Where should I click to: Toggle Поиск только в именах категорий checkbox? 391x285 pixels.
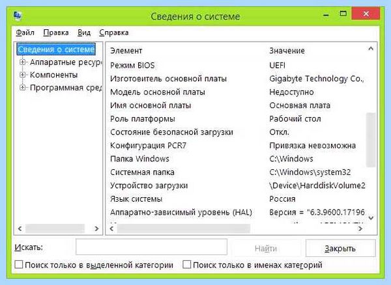tap(186, 265)
